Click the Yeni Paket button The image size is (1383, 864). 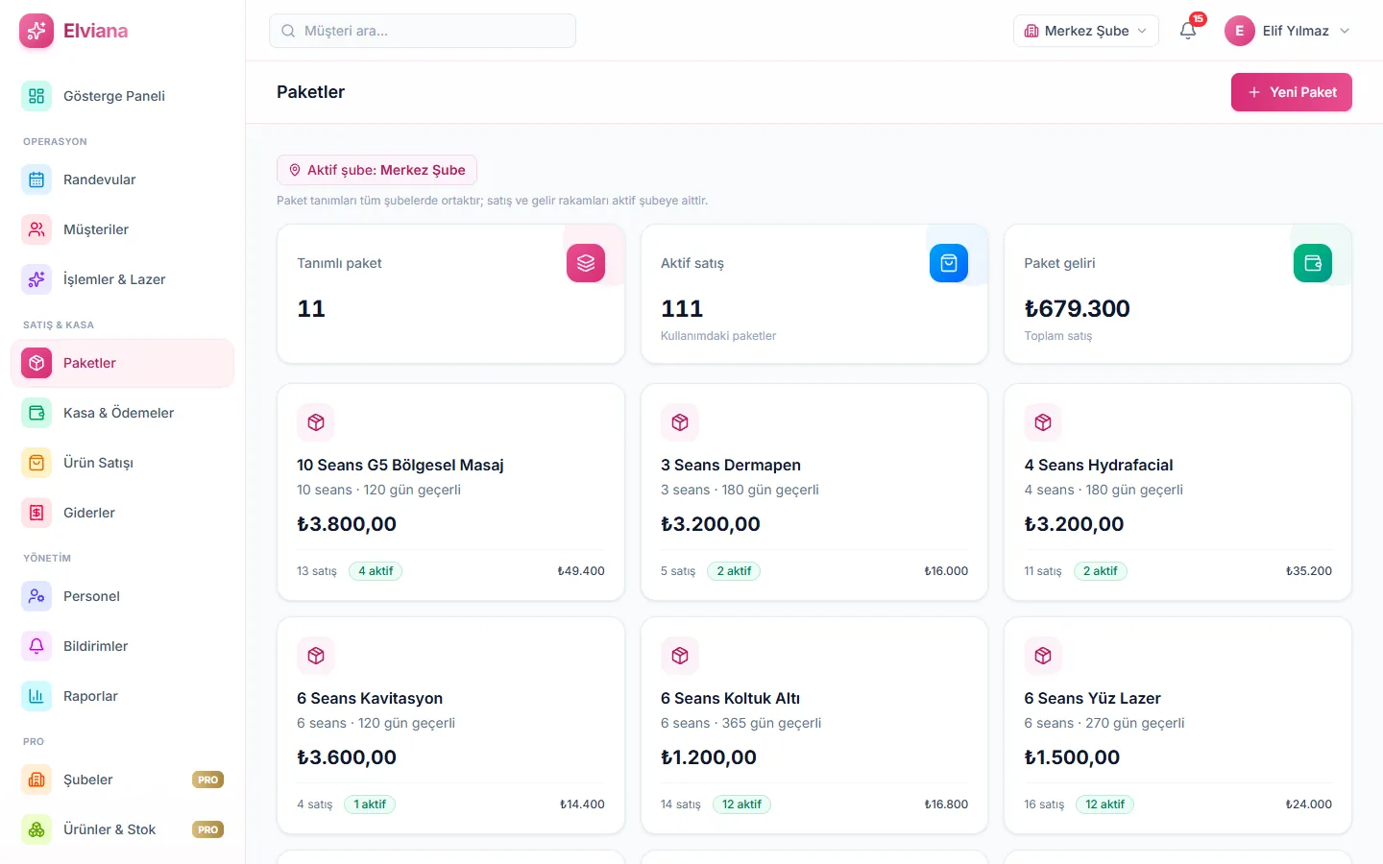coord(1292,92)
